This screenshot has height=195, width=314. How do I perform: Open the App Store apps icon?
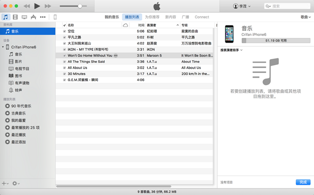[33, 17]
